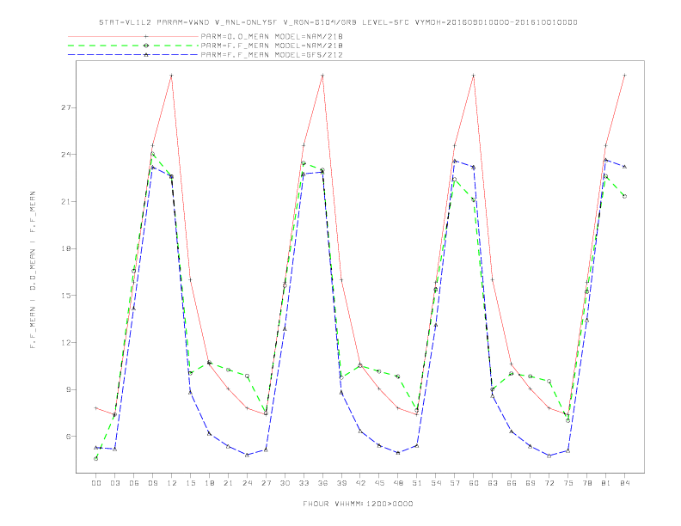Click x-axis tick label 24
Screen dimensions: 681x526
[x=247, y=483]
